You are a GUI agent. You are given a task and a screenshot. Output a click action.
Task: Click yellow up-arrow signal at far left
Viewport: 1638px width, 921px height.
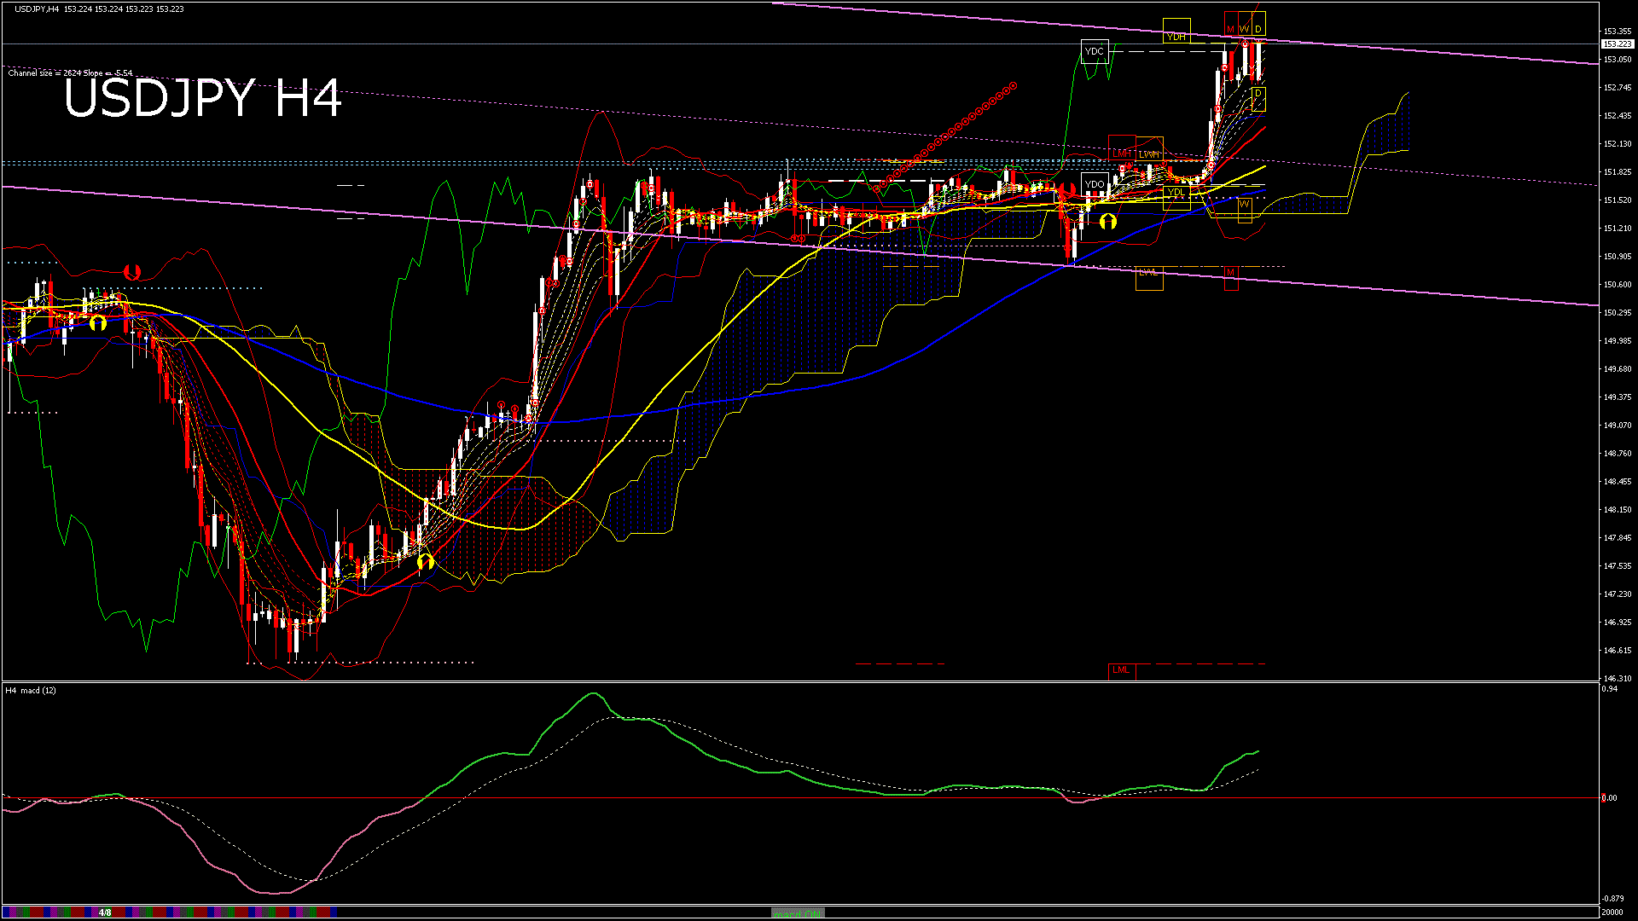[x=98, y=323]
